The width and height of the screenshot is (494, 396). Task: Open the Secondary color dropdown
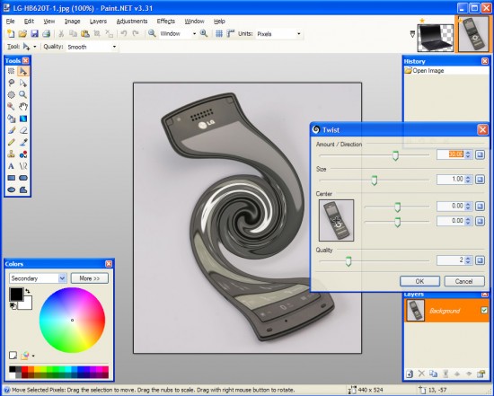click(x=38, y=278)
